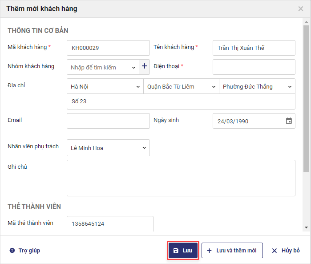
Task: Open the Trợ giúp help link
Action: coord(29,251)
